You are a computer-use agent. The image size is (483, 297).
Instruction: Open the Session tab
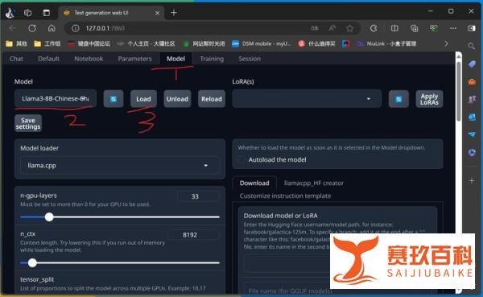click(x=250, y=59)
